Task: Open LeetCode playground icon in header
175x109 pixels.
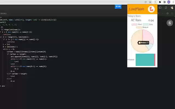Action: point(160,8)
